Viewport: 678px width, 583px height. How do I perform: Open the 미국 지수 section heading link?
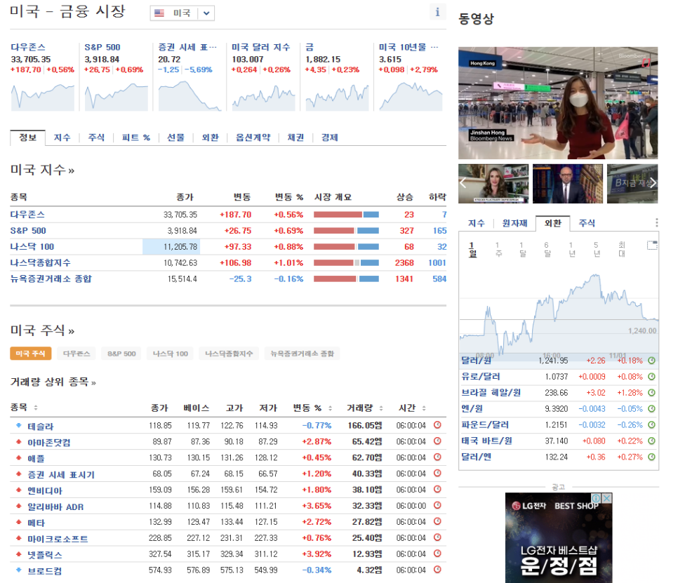point(42,170)
